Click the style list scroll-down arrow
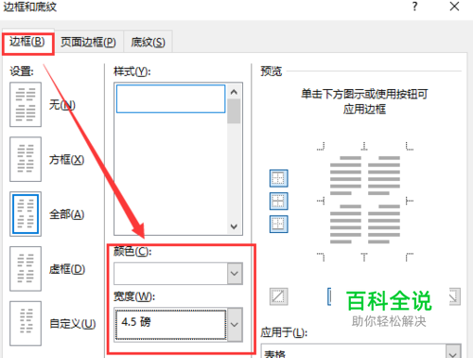The height and width of the screenshot is (358, 473). coord(234,226)
